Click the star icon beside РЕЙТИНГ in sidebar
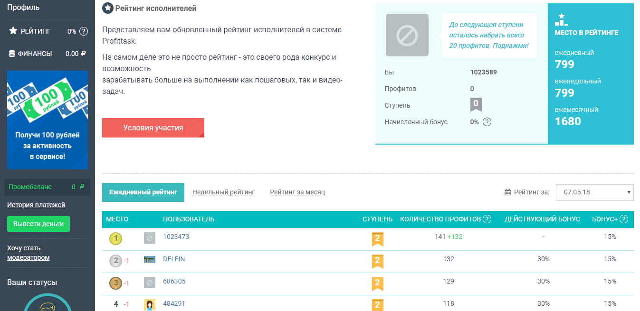The width and height of the screenshot is (640, 311). point(12,31)
